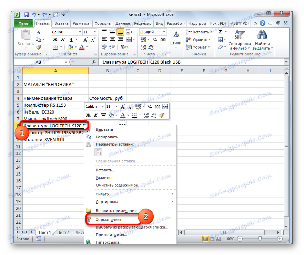304x255 pixels.
Task: Click the Вставить cells button in ribbon
Action: point(199,32)
